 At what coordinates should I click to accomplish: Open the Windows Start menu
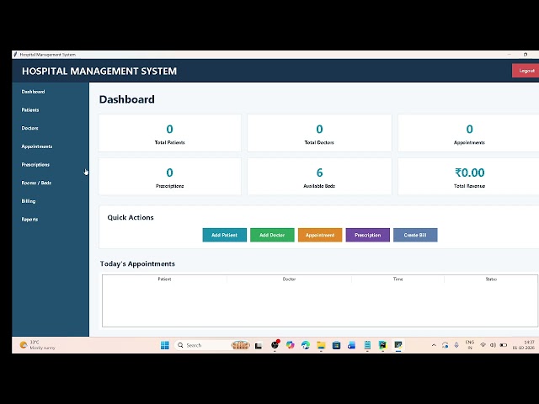pyautogui.click(x=165, y=345)
